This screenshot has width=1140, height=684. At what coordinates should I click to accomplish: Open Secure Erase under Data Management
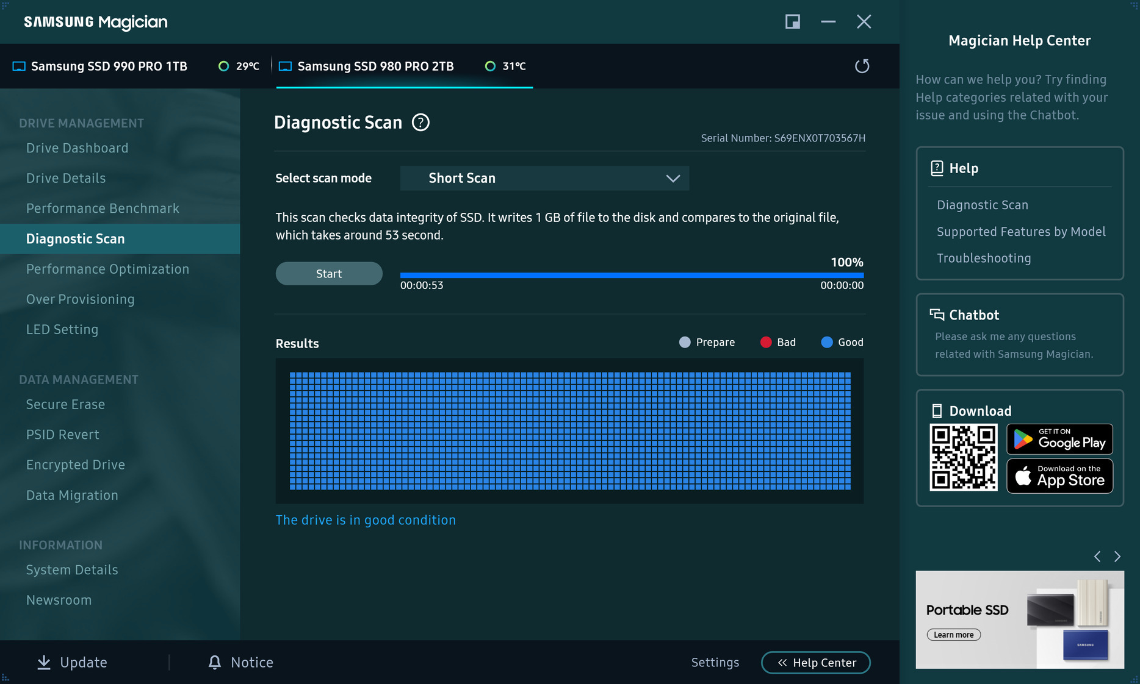tap(65, 404)
